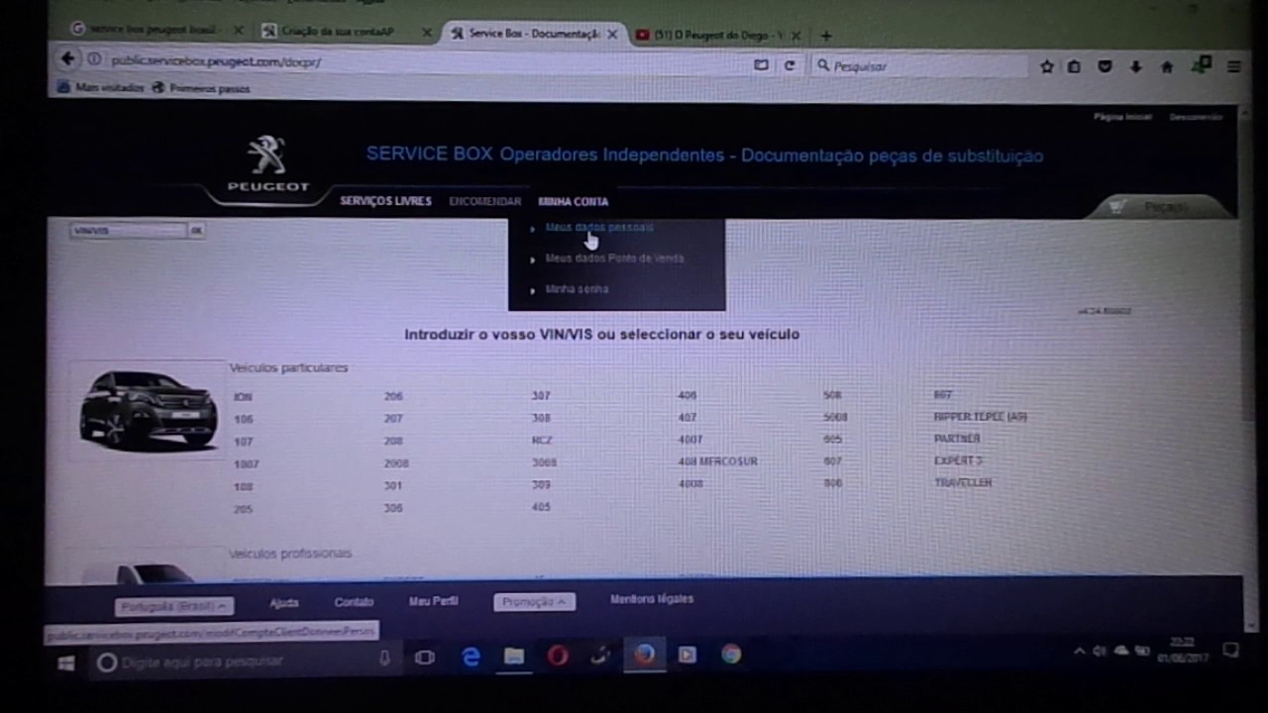The height and width of the screenshot is (713, 1268).
Task: Launch Microsoft Edge from taskbar
Action: point(472,657)
